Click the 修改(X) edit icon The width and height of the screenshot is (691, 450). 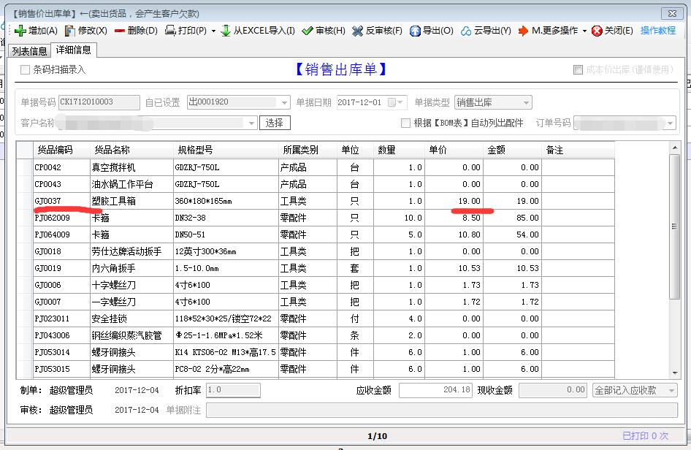[70, 31]
